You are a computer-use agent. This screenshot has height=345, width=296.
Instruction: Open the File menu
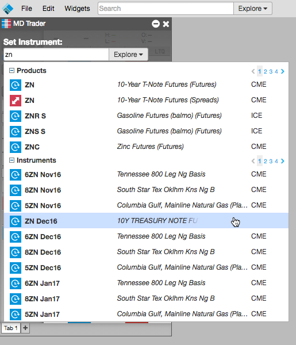pos(26,9)
